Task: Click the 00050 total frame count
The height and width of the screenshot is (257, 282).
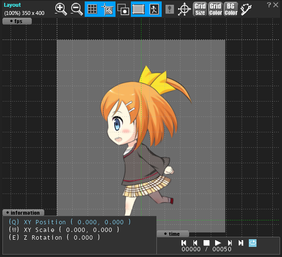Action: coord(222,249)
